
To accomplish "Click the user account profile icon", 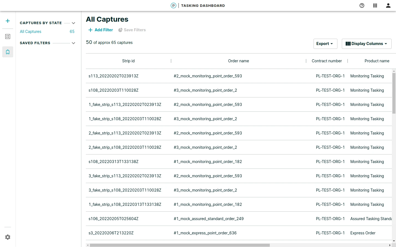I will (388, 5).
